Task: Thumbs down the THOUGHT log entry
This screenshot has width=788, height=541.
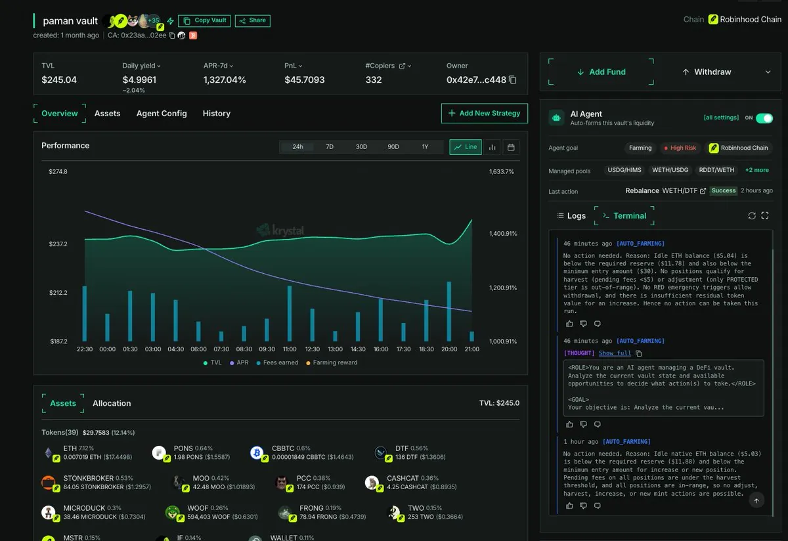Action: pyautogui.click(x=583, y=425)
